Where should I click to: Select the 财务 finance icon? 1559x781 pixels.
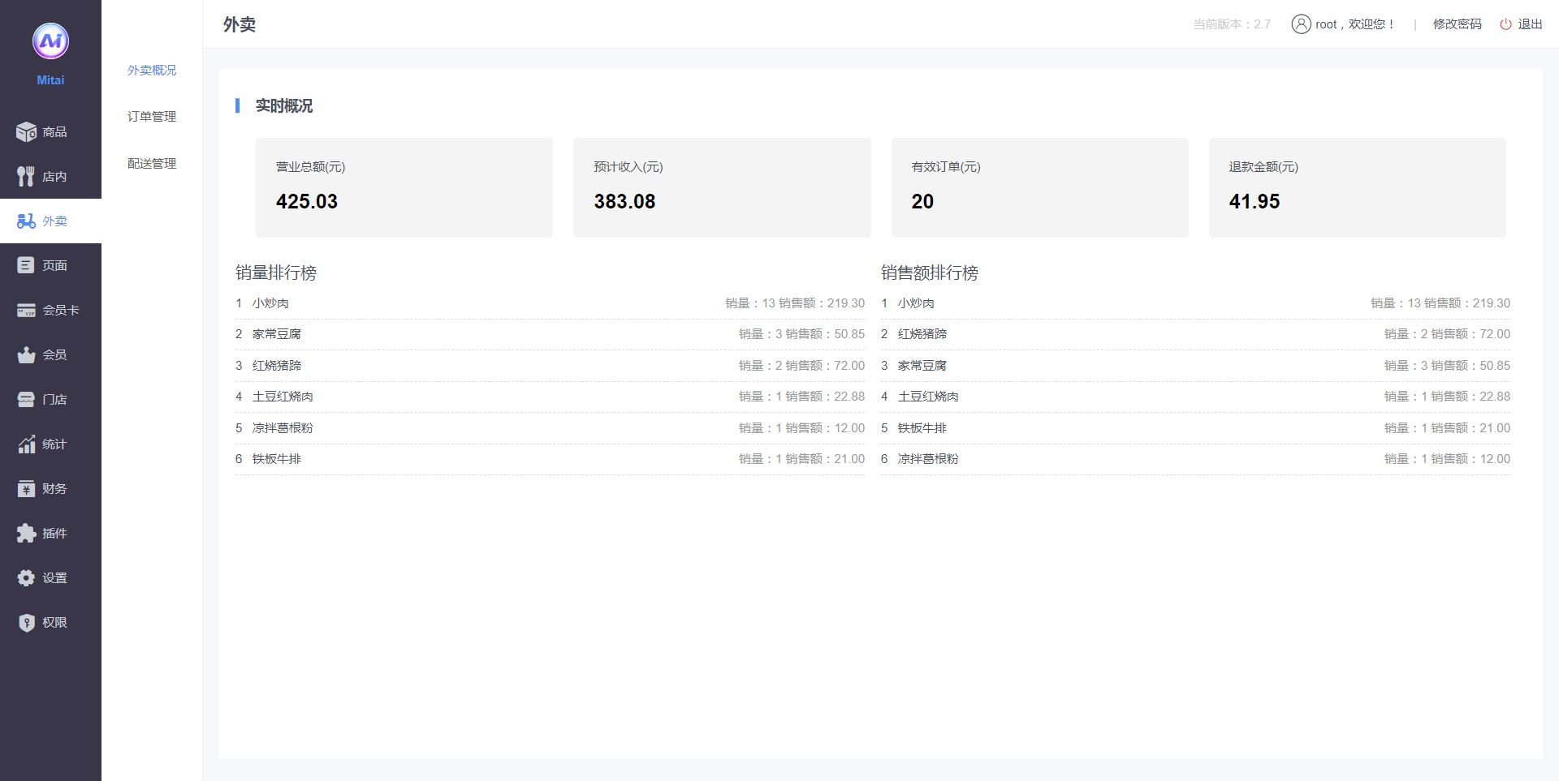(26, 488)
